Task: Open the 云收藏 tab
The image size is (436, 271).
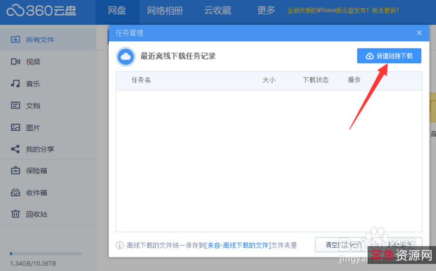Action: tap(218, 10)
